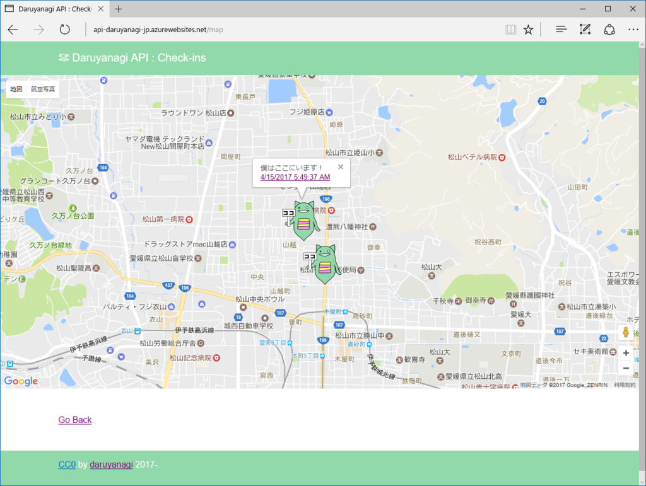This screenshot has width=646, height=486.
Task: Select the Daruyanagi API : Check-ins tab
Action: coord(55,9)
